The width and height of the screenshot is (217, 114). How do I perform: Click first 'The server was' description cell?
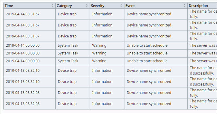(202, 45)
